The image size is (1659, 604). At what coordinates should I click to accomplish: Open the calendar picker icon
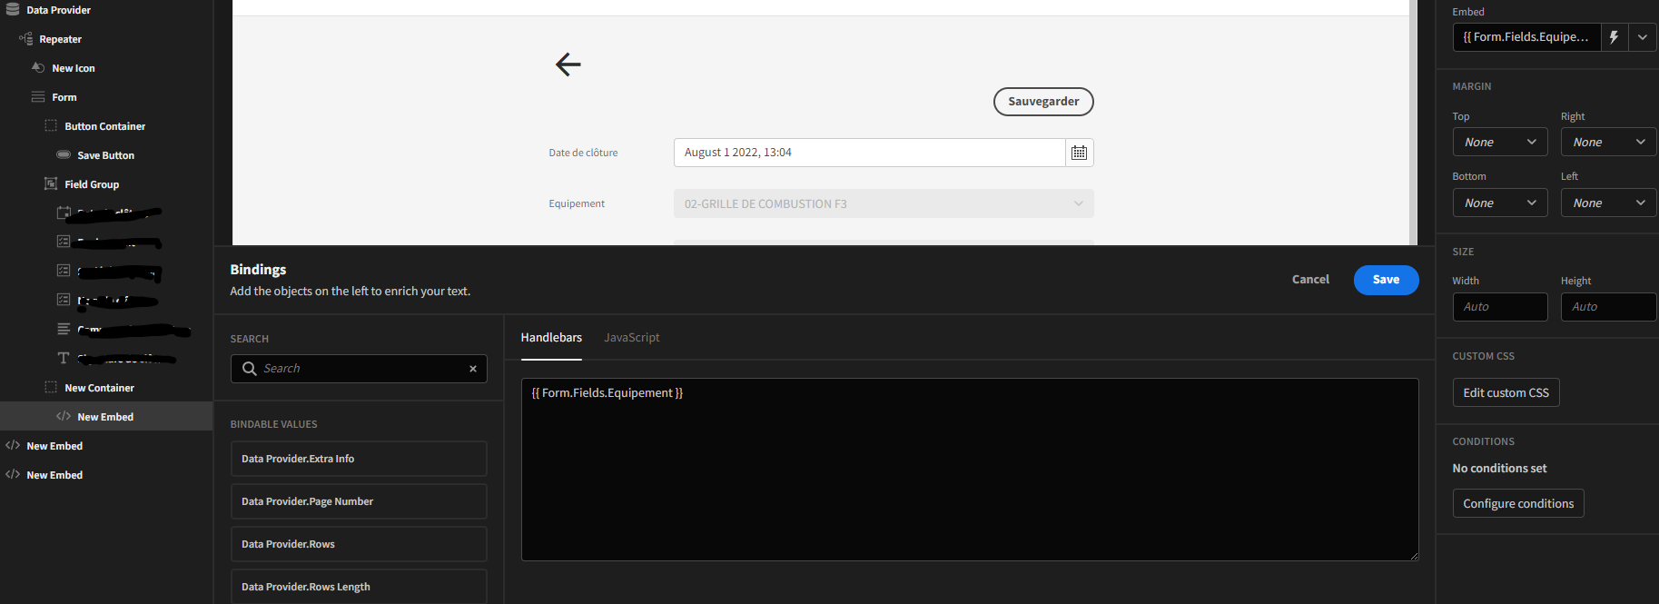1079,153
